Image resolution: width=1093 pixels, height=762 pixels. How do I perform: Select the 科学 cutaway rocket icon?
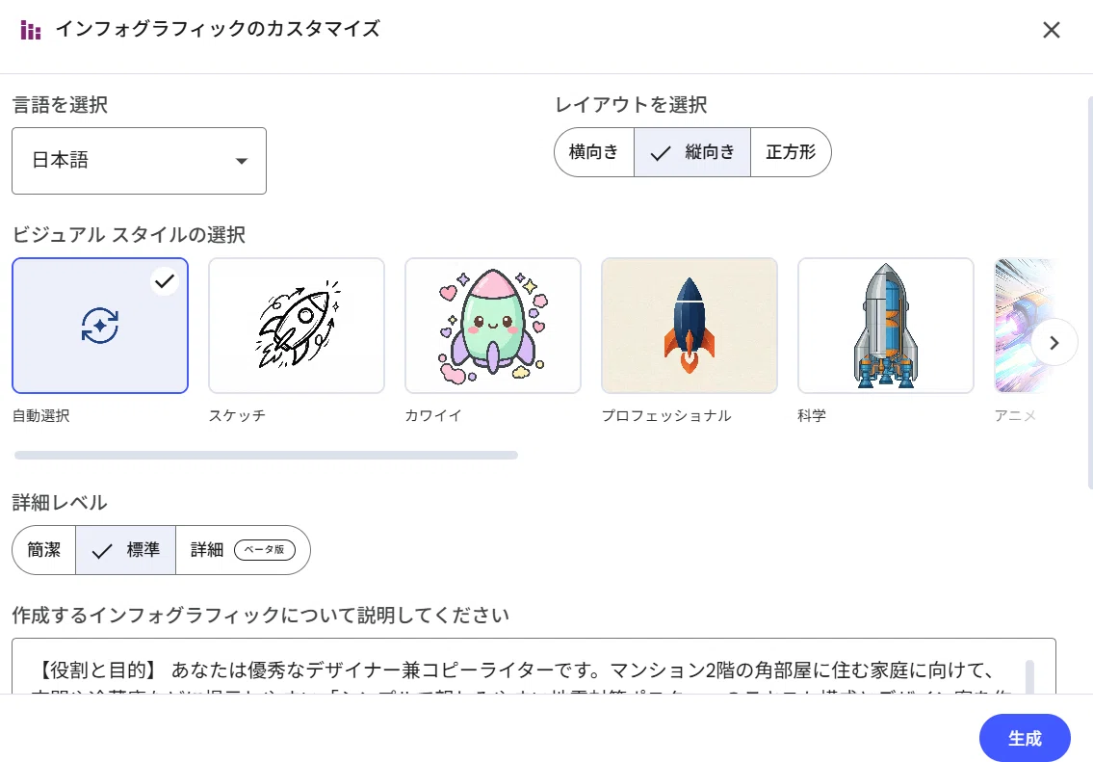point(885,326)
